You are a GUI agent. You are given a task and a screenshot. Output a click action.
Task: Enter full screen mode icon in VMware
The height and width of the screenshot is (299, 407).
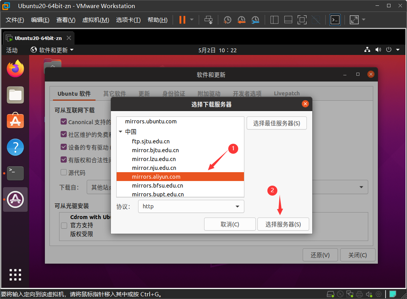[x=302, y=20]
